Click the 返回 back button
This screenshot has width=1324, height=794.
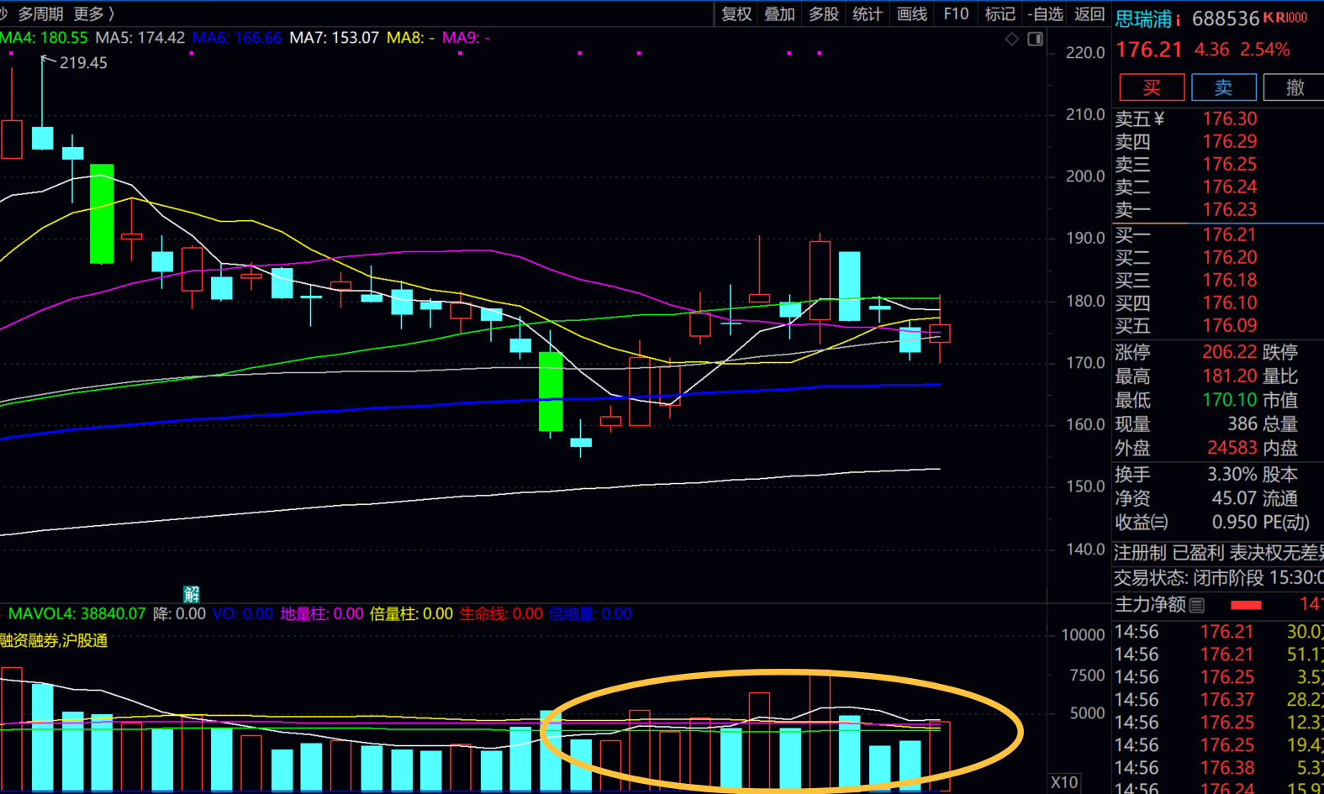click(x=1089, y=14)
